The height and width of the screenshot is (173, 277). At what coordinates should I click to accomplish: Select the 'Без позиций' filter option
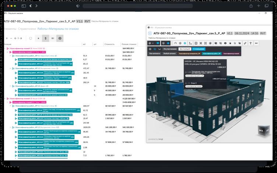tap(183, 49)
